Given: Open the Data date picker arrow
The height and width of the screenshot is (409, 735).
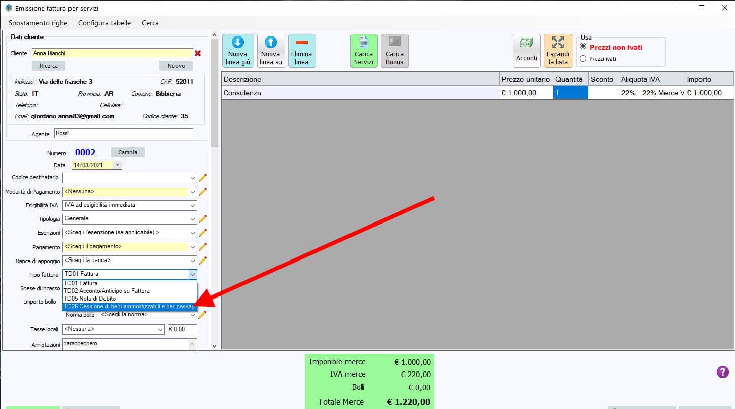Looking at the screenshot, I should pyautogui.click(x=118, y=165).
